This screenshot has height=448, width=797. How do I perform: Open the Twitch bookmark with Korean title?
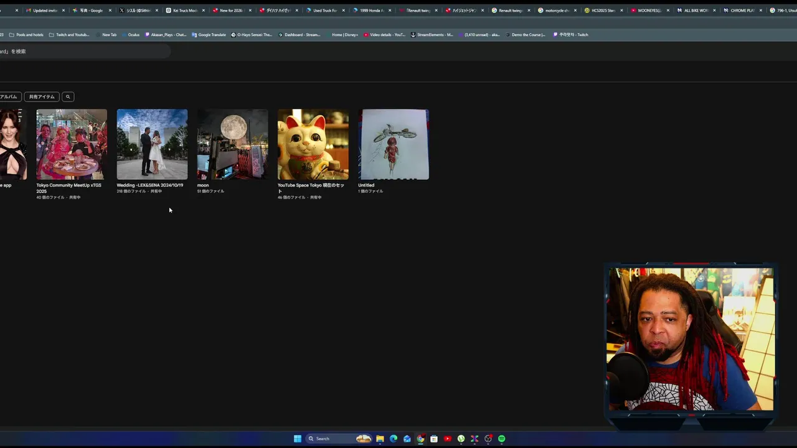570,35
